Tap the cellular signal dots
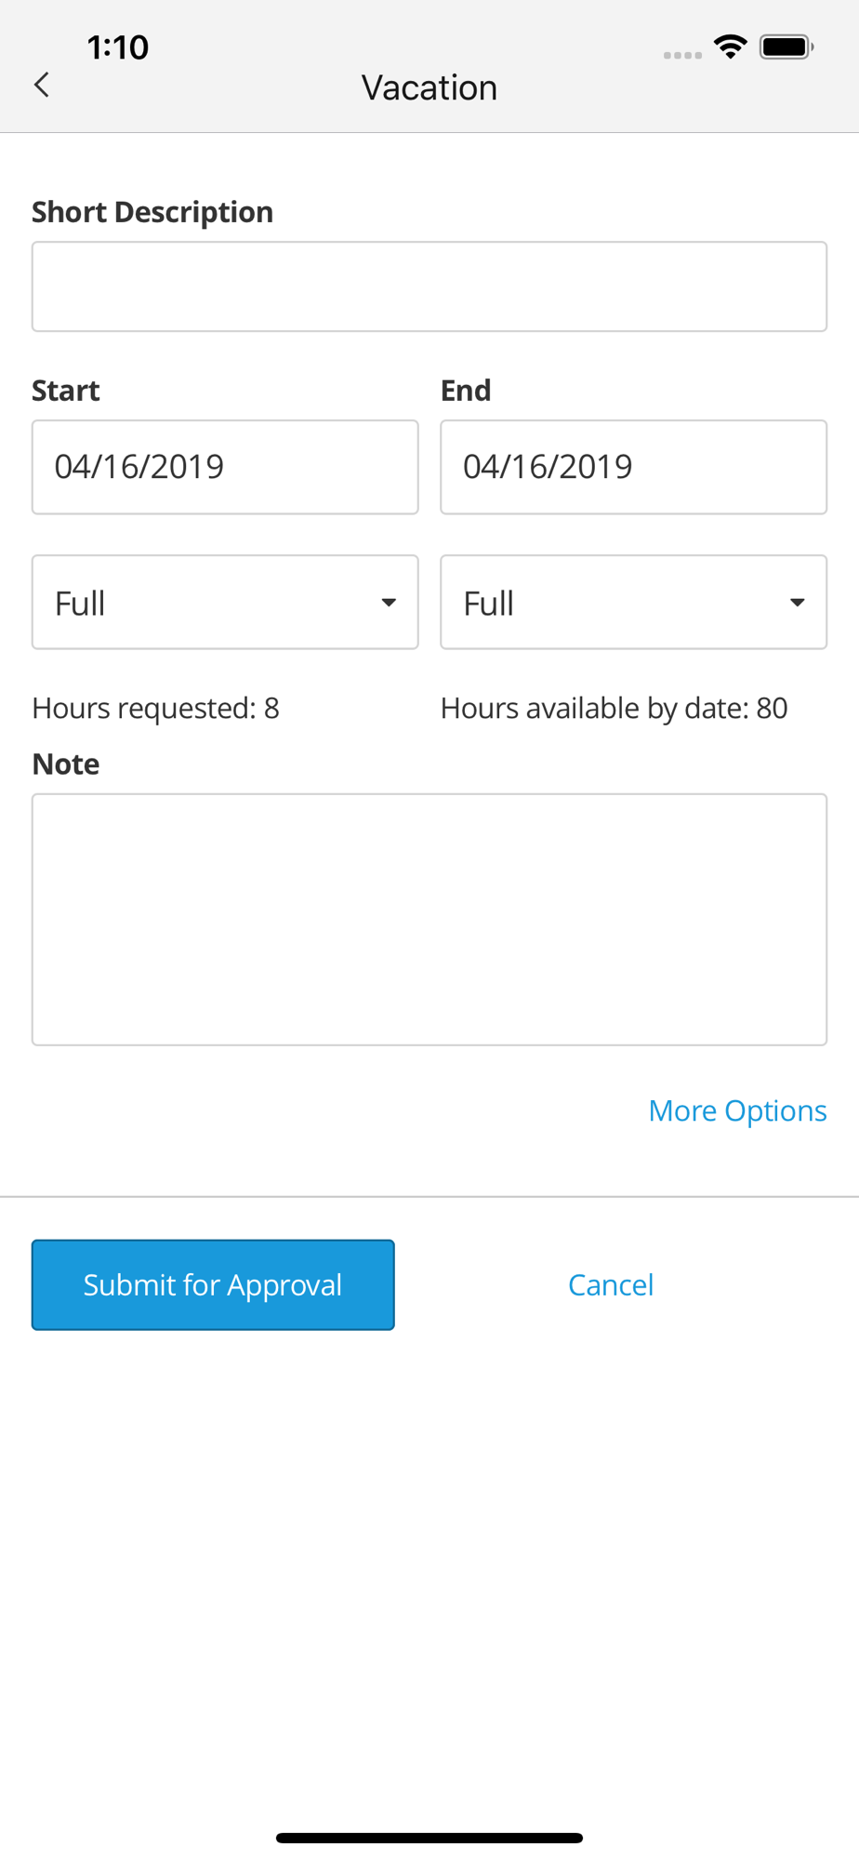Image resolution: width=859 pixels, height=1860 pixels. coord(682,55)
